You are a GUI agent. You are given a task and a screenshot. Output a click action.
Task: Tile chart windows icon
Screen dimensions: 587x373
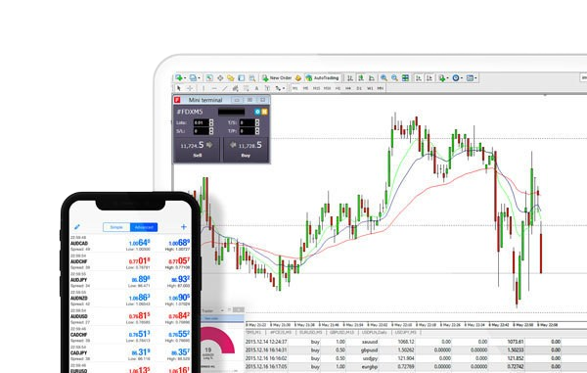point(405,78)
